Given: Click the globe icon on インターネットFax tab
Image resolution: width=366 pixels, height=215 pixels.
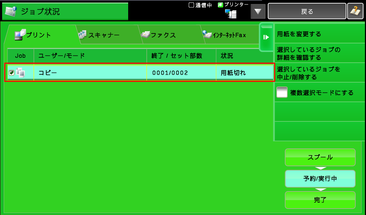Looking at the screenshot, I should point(207,35).
